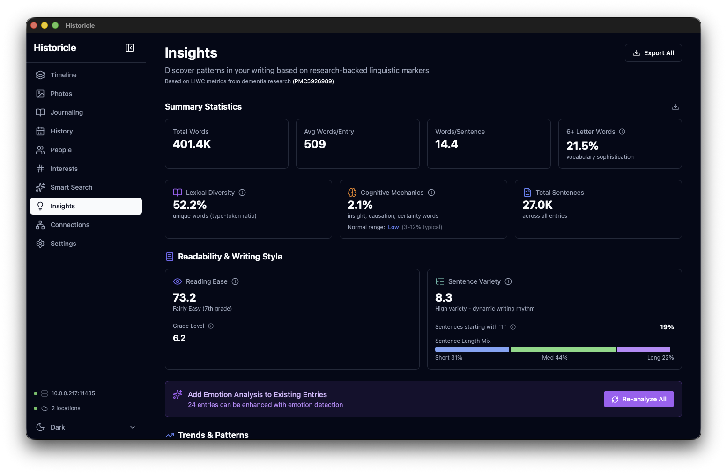727x474 pixels.
Task: Open the Settings page
Action: coord(63,244)
